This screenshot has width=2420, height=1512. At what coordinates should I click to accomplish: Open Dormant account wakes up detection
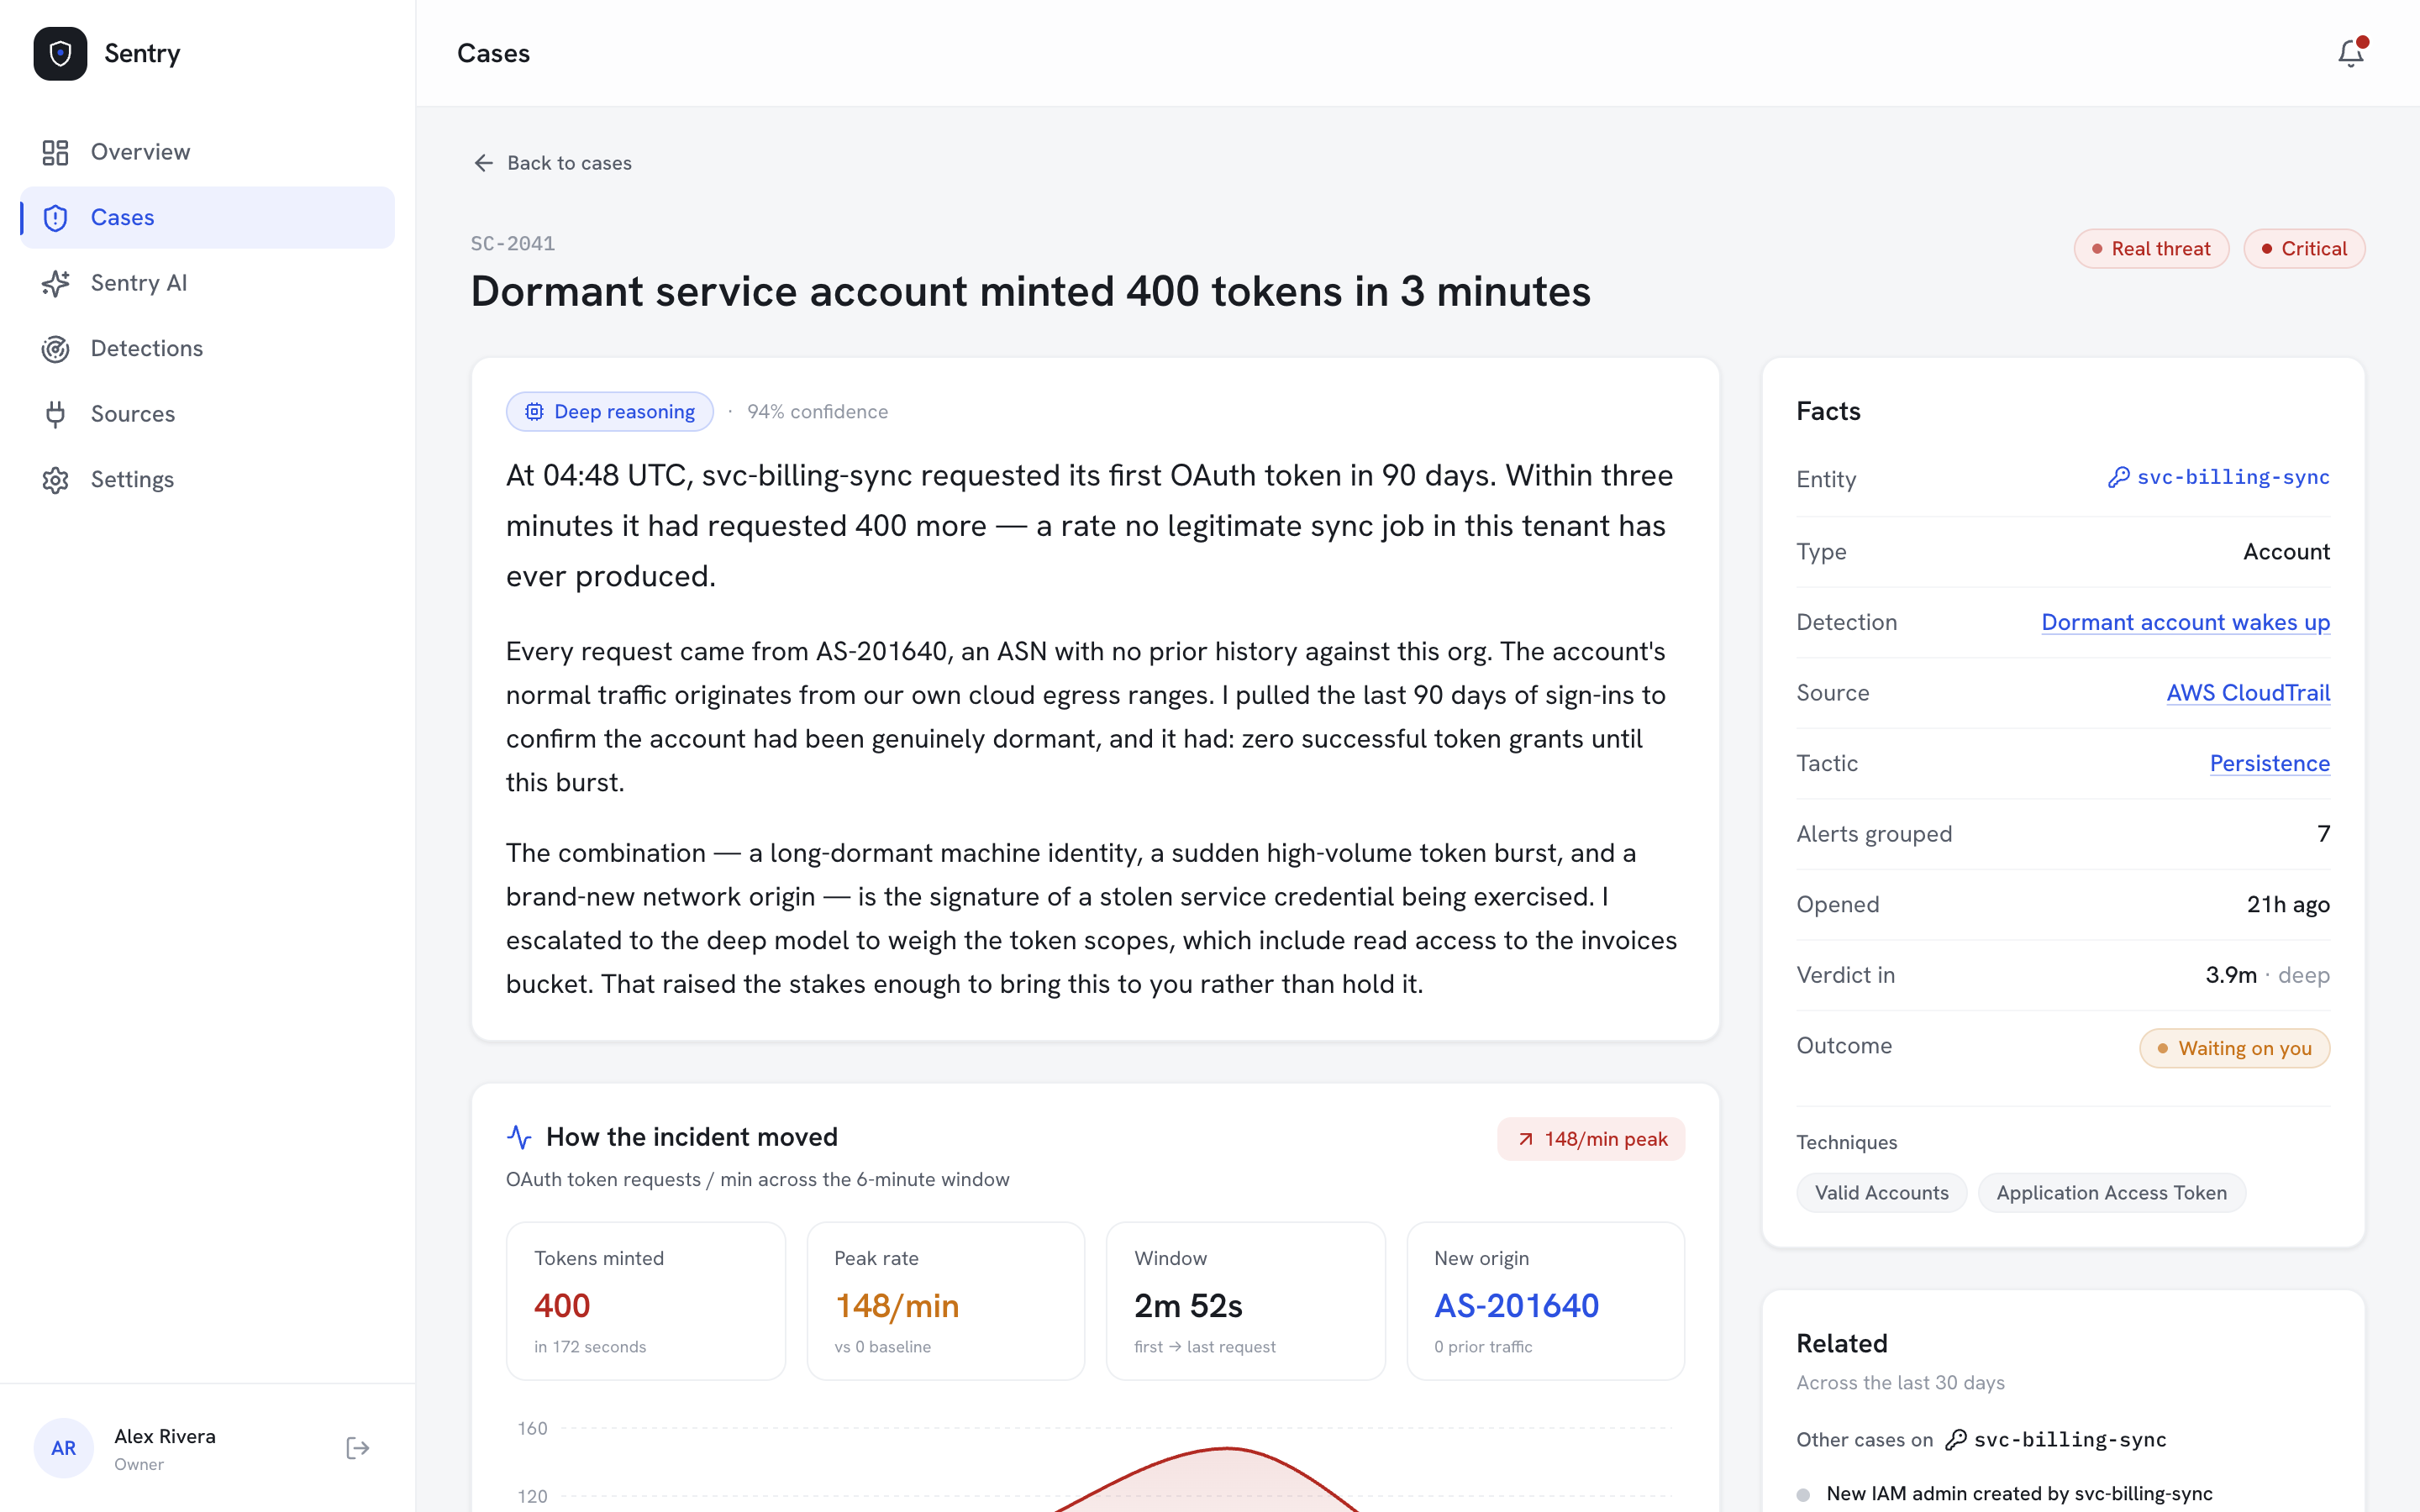(2185, 622)
